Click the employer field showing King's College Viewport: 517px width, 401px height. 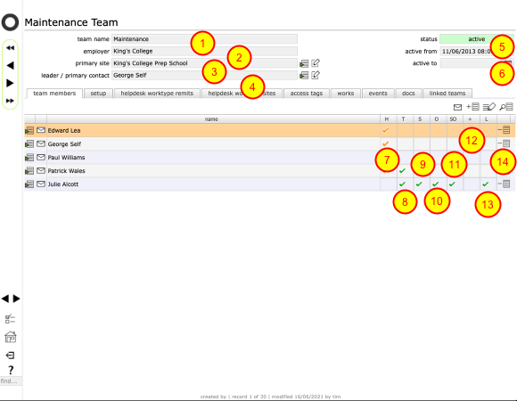204,51
